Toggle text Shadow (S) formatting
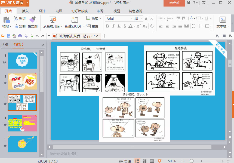The image size is (234, 163). pyautogui.click(x=125, y=26)
